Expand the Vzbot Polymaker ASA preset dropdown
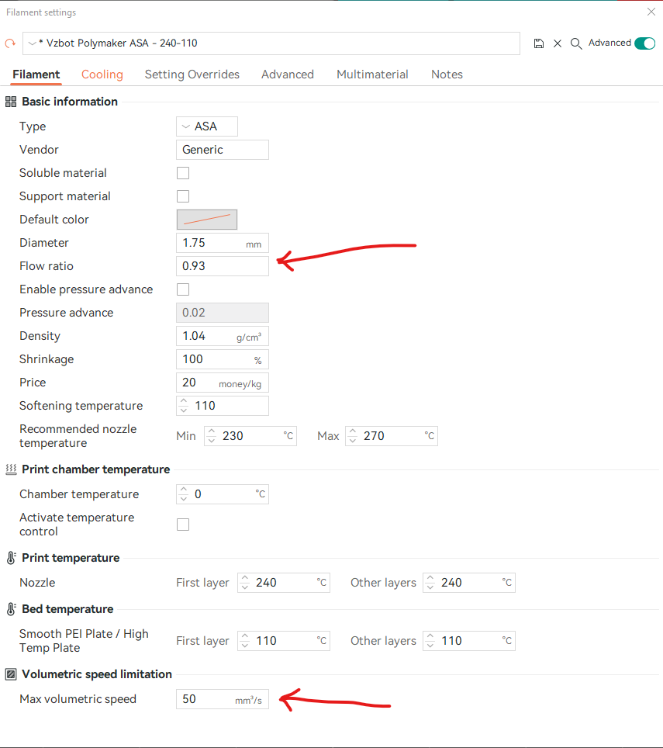 click(x=271, y=43)
